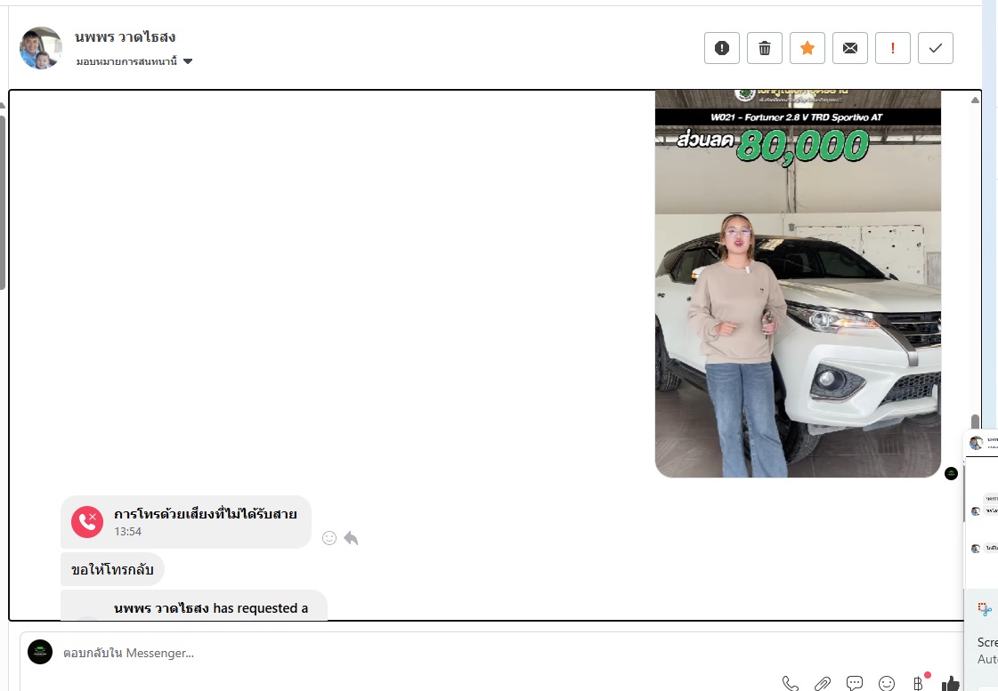
Task: Click the missed voice call icon
Action: click(87, 522)
